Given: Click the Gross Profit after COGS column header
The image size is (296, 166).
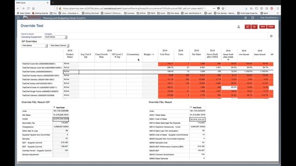Looking at the screenshot, I should pos(212,55).
